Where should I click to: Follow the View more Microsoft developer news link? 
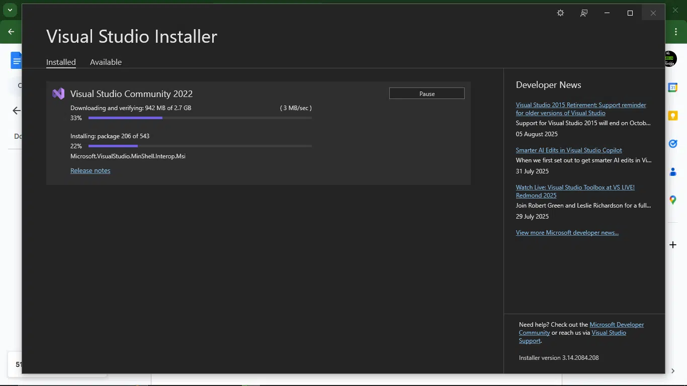[x=567, y=233]
